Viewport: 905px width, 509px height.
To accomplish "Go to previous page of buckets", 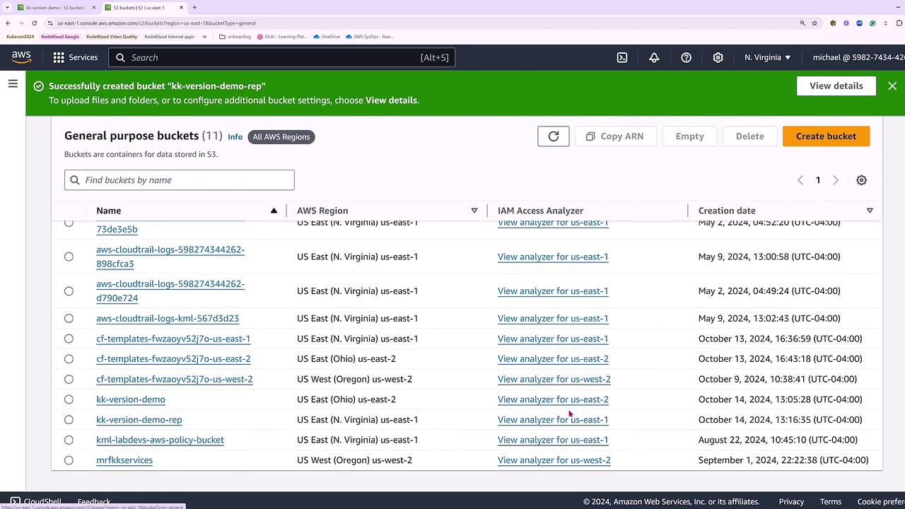I will 800,180.
